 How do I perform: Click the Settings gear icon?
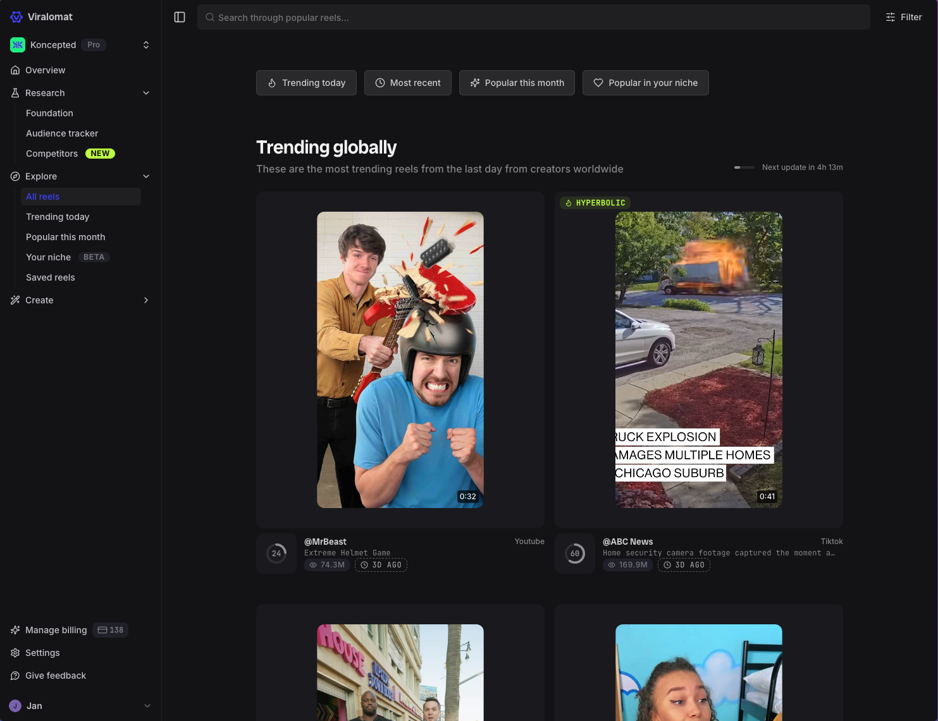15,653
